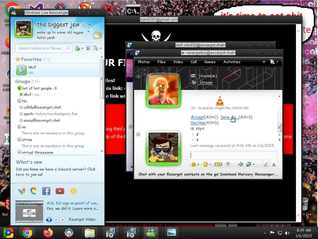The width and height of the screenshot is (318, 239).
Task: Go to previous Escargot Video item
Action: [x=56, y=219]
